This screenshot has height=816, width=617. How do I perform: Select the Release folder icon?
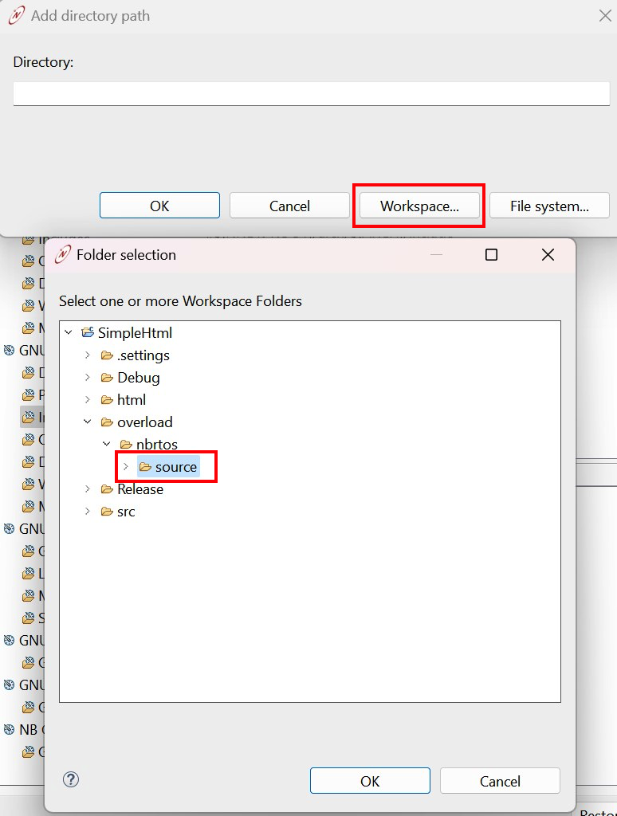pos(107,488)
